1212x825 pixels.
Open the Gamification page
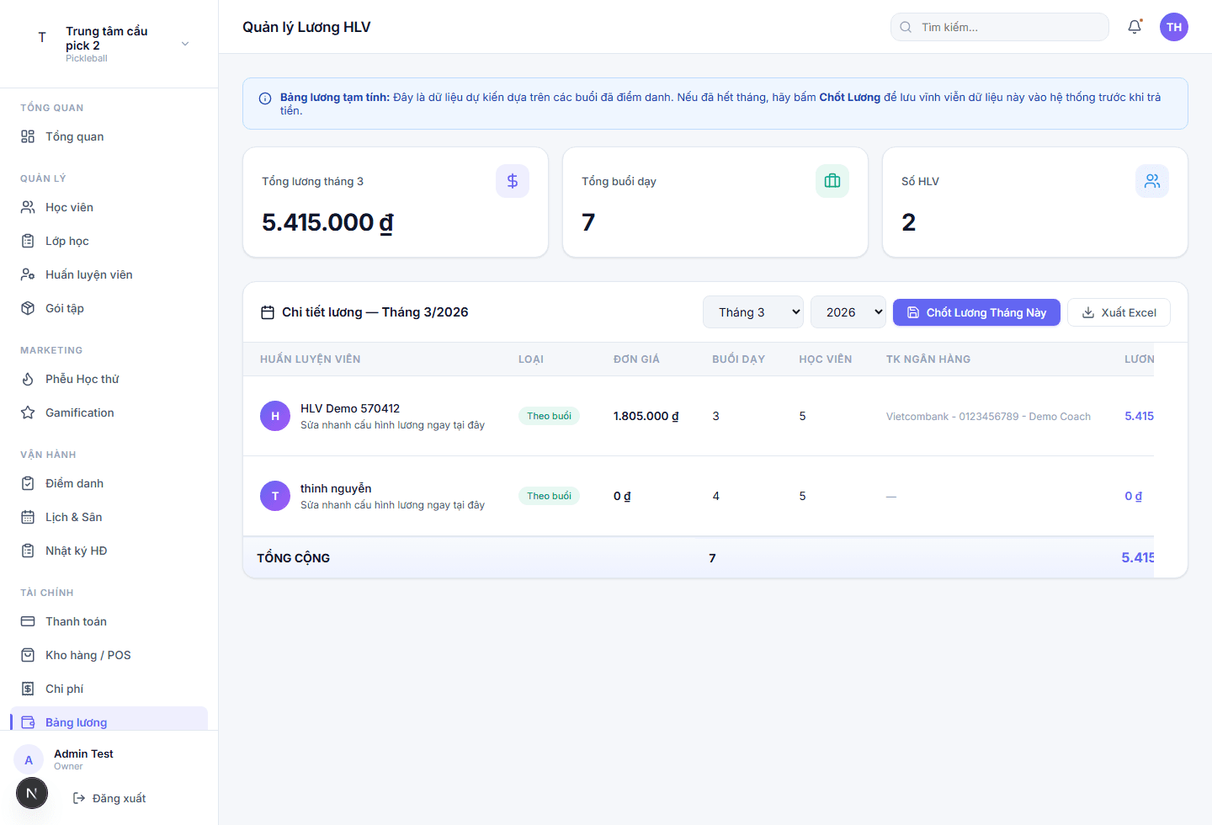79,412
